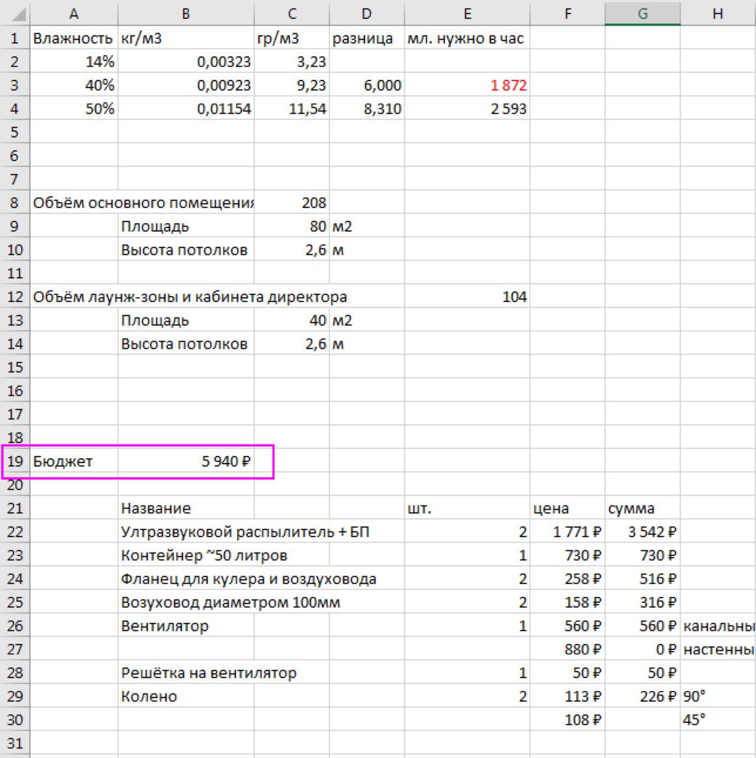756x758 pixels.
Task: Select the cell with 40%
Action: point(73,85)
